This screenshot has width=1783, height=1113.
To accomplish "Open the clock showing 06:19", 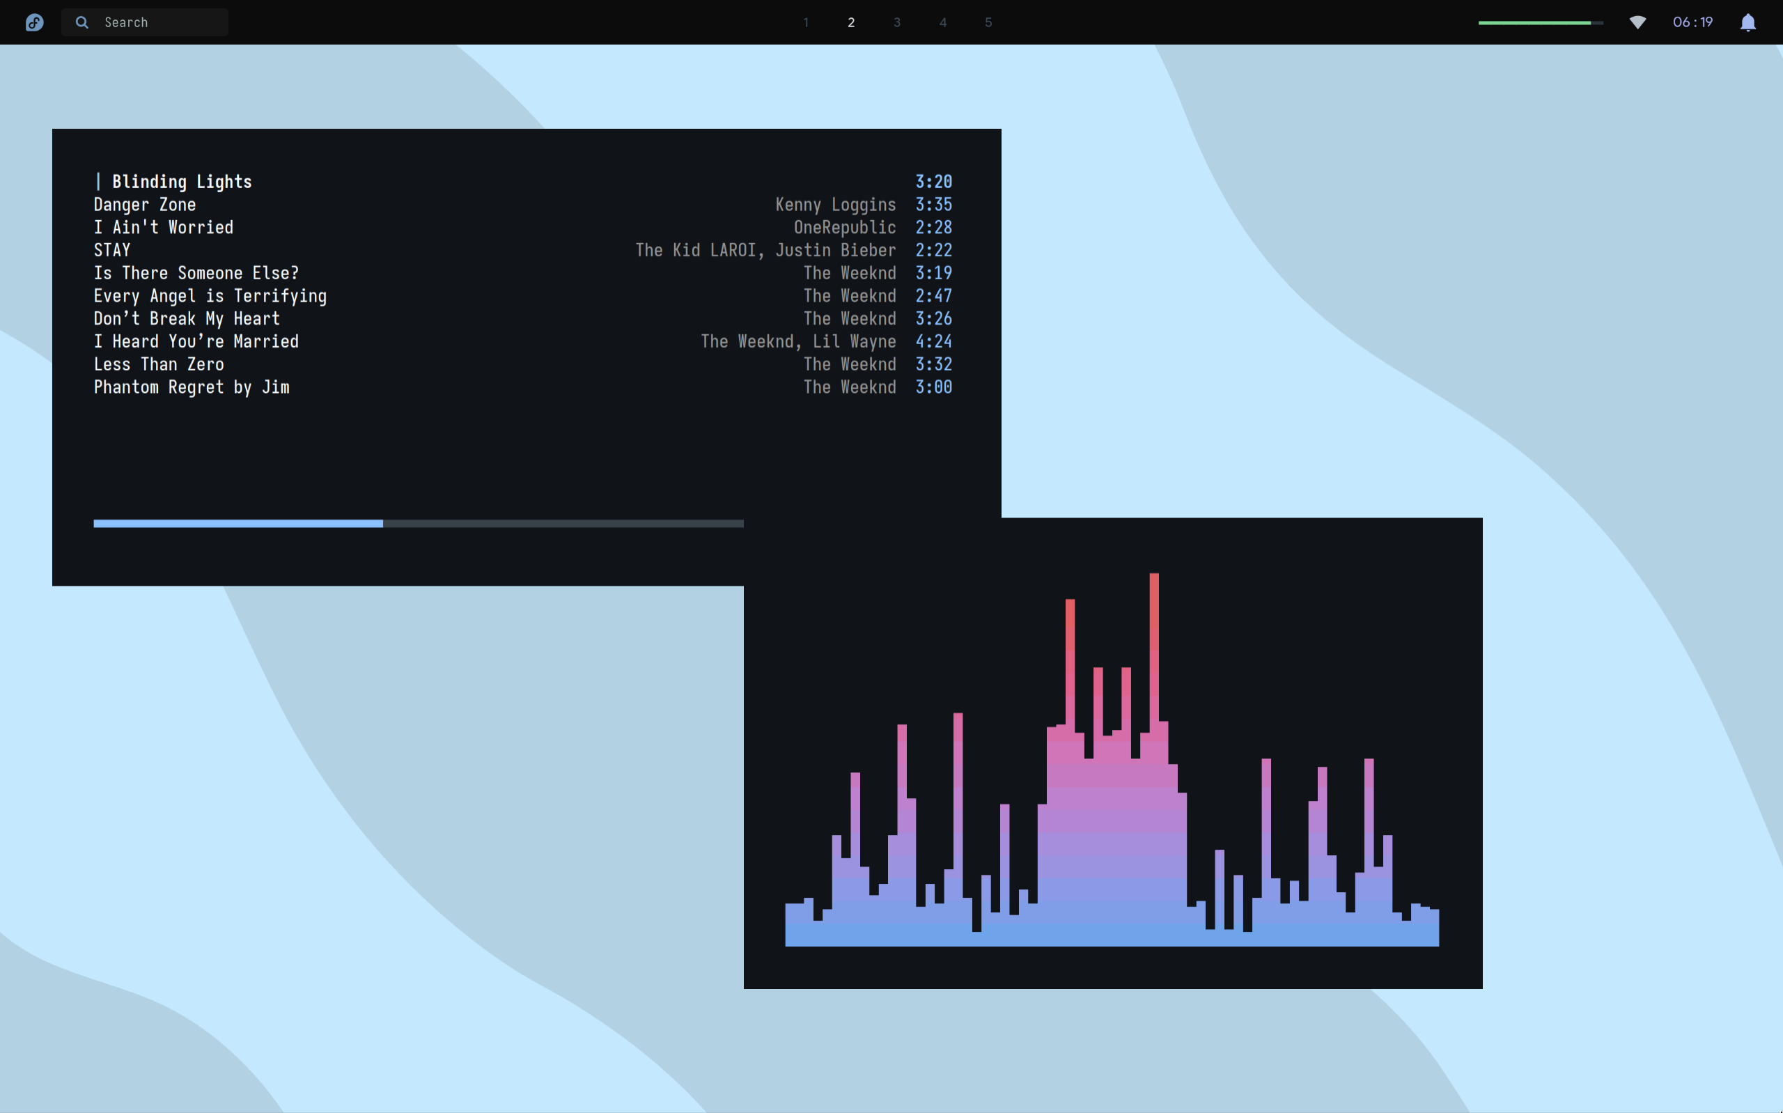I will (x=1692, y=22).
